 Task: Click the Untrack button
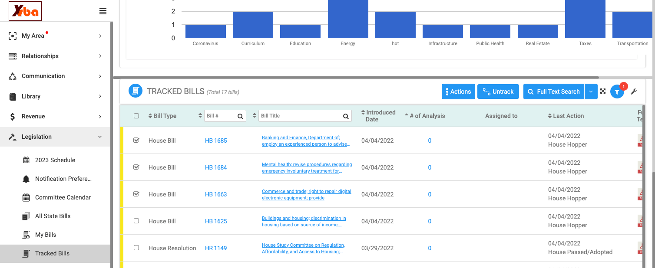click(x=498, y=92)
